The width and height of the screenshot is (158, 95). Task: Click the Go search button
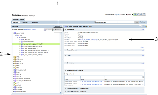137,22
